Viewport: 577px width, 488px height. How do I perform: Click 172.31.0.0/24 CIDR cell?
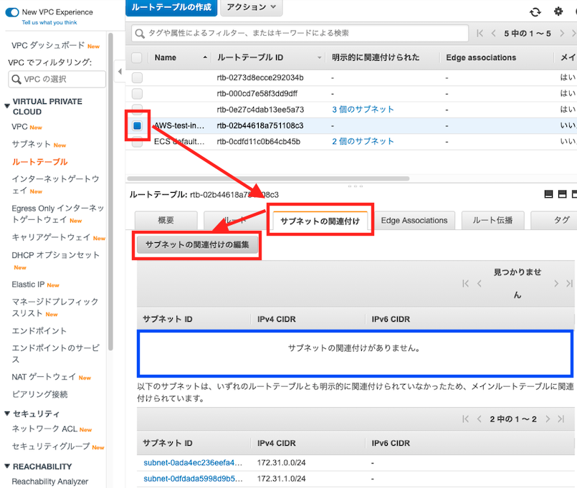281,463
